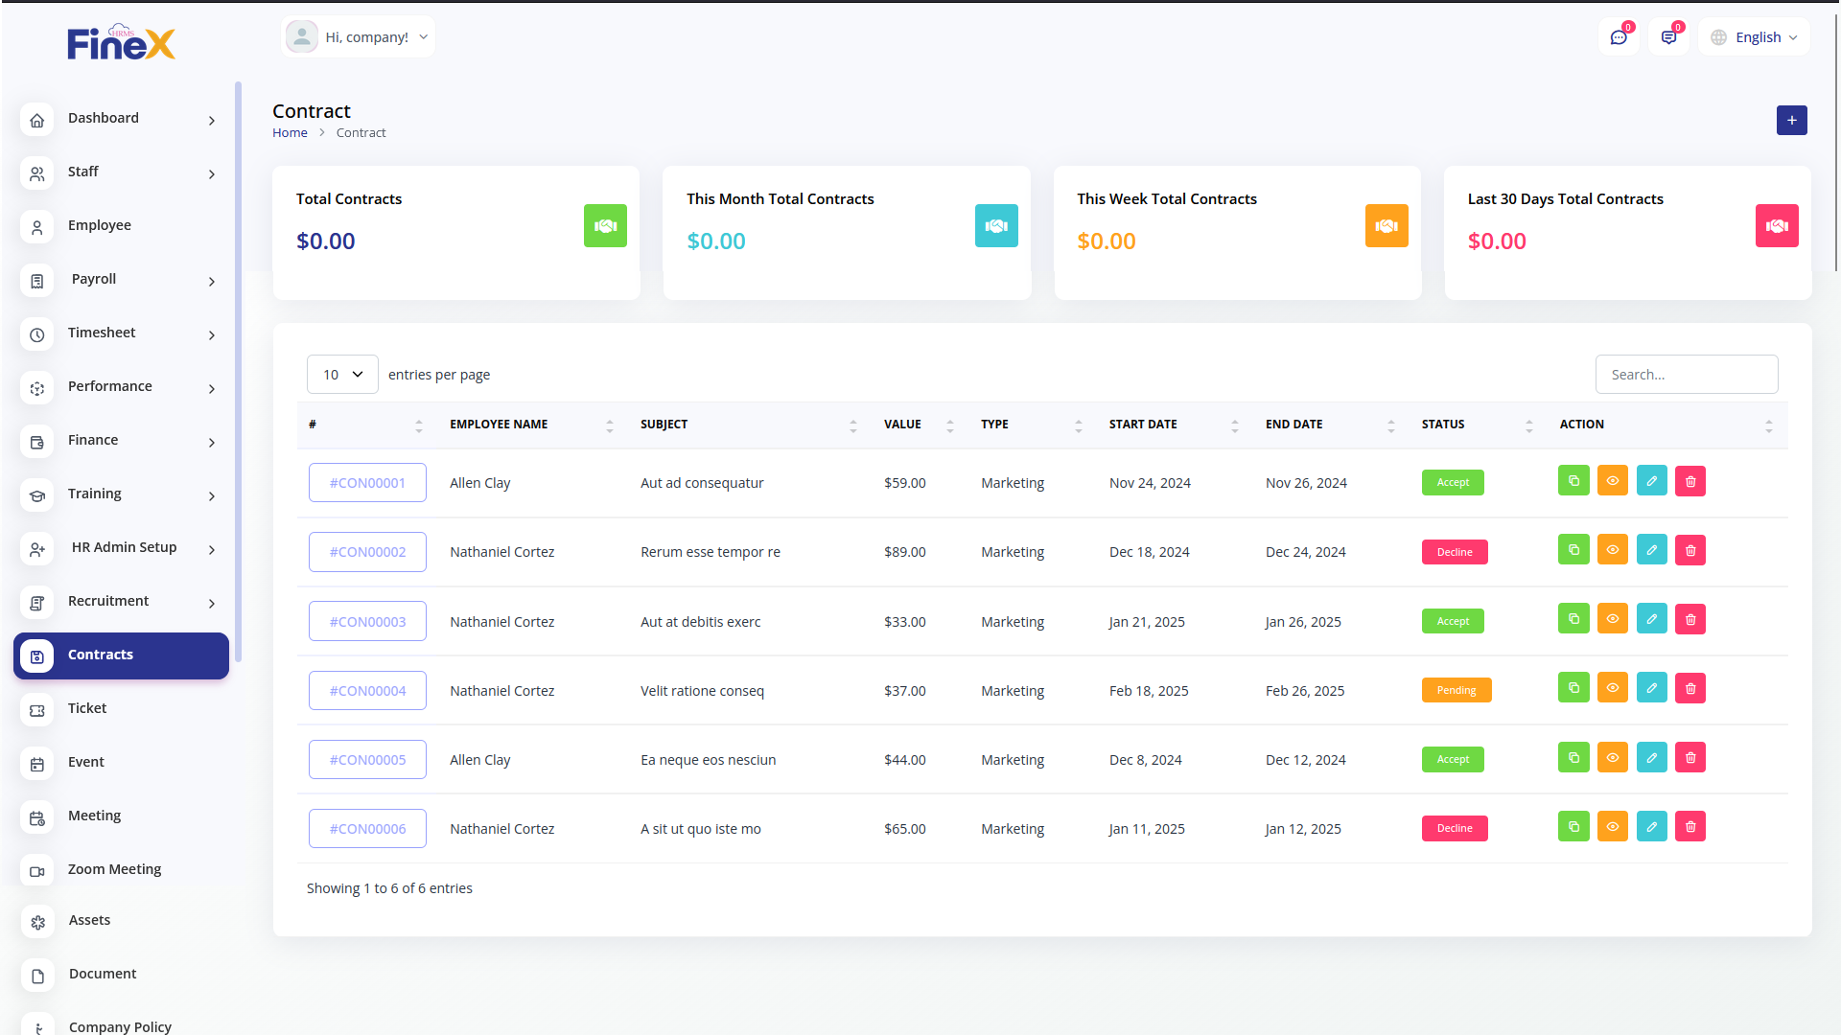Open chat messages icon in header
This screenshot has height=1035, width=1841.
tap(1619, 37)
